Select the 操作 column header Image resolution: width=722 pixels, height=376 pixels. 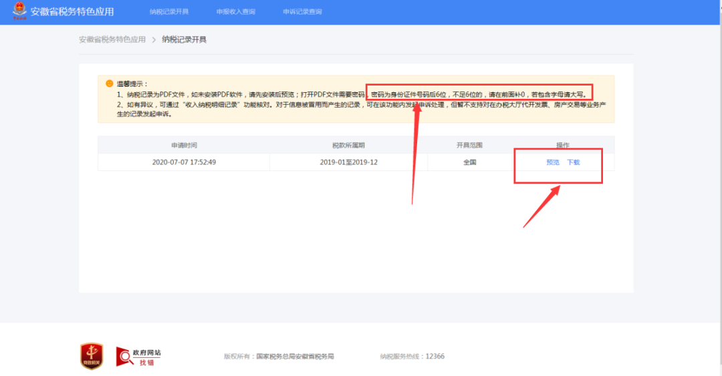click(563, 145)
